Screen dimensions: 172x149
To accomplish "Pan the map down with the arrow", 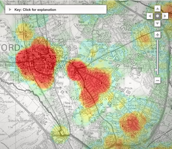I will pyautogui.click(x=158, y=24).
